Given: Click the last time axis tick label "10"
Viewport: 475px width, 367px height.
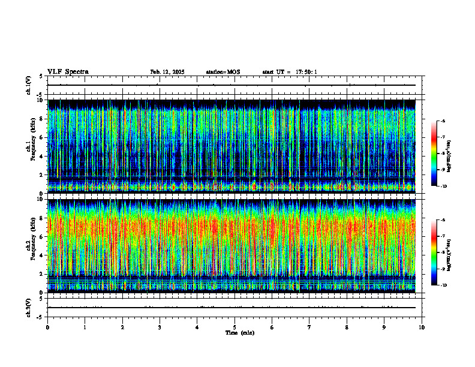Looking at the screenshot, I should click(422, 327).
